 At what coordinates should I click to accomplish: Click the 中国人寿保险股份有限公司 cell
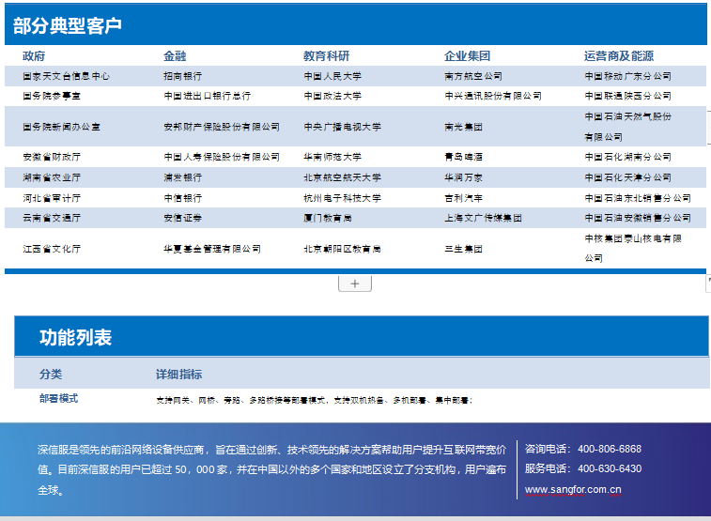pos(222,157)
